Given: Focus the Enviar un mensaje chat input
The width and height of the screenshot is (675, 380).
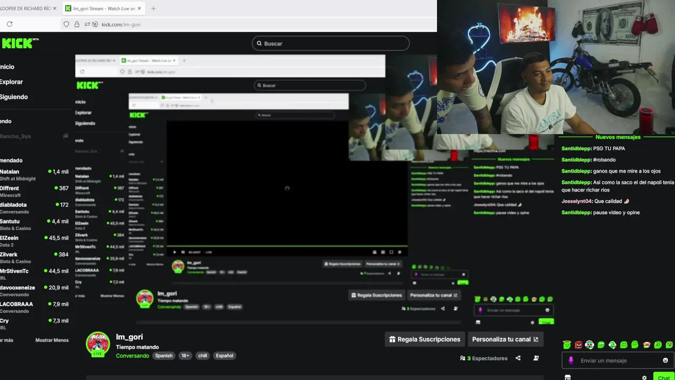Looking at the screenshot, I should (x=617, y=360).
